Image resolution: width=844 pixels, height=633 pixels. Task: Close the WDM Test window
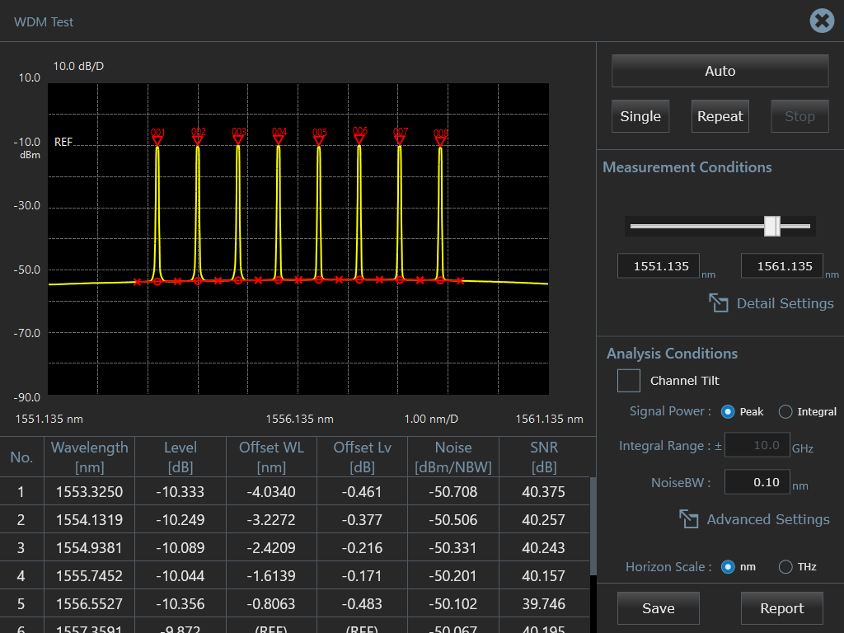822,21
